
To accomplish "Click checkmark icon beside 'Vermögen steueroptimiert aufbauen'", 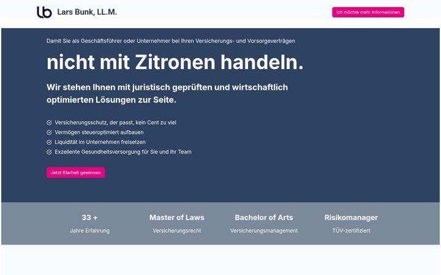I will tap(49, 133).
